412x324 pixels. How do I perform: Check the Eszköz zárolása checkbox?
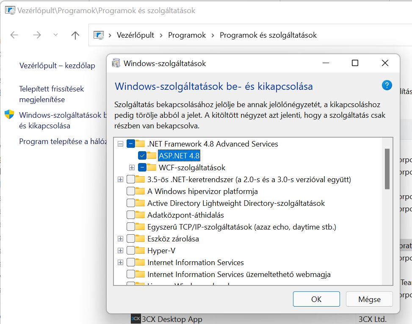tap(130, 238)
